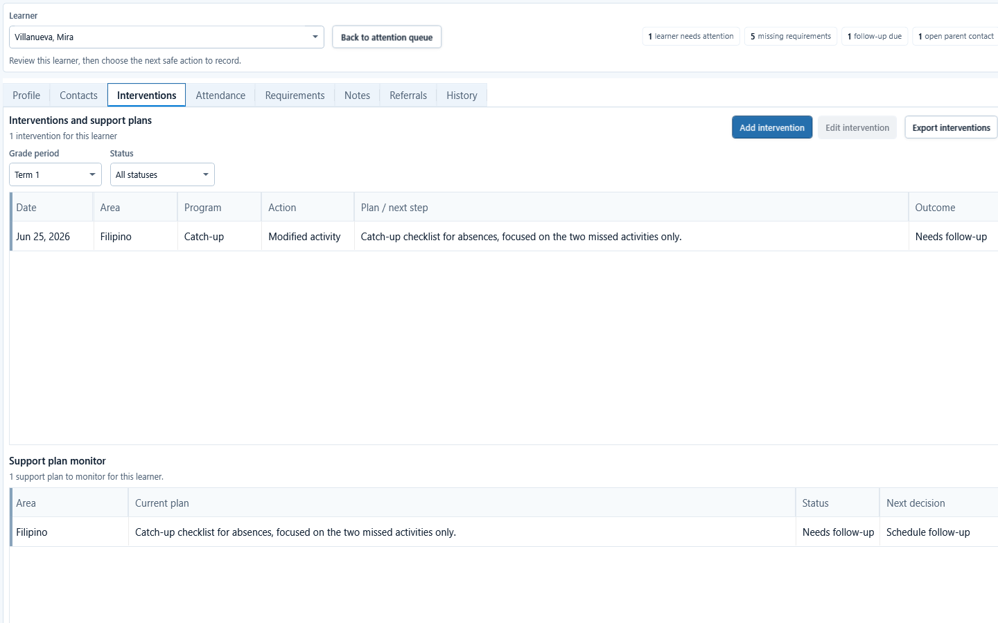The height and width of the screenshot is (623, 998).
Task: Click the Program column header
Action: [220, 208]
